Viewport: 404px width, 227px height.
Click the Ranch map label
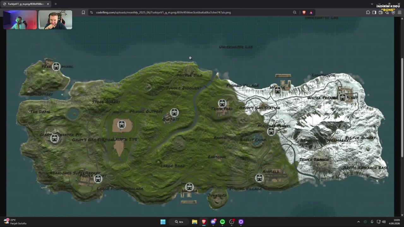pyautogui.click(x=220, y=138)
